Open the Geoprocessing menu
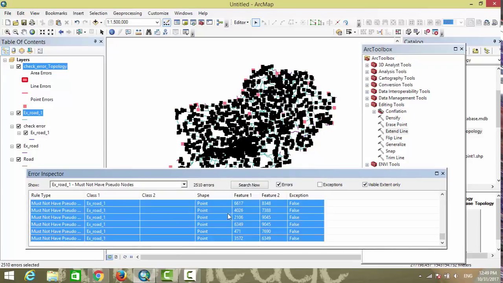 [127, 13]
